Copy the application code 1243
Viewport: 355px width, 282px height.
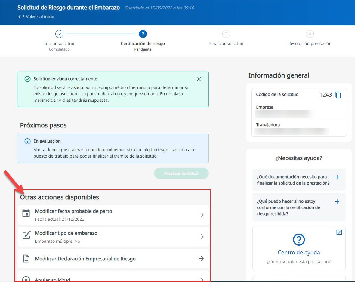coord(338,95)
